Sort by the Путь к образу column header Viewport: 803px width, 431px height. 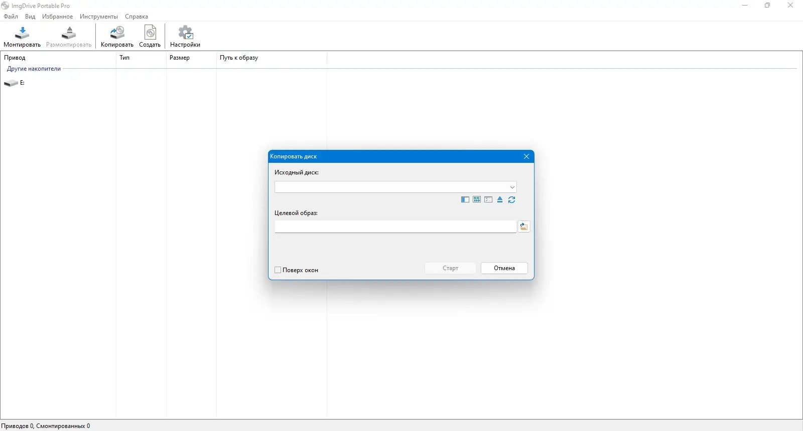point(272,58)
